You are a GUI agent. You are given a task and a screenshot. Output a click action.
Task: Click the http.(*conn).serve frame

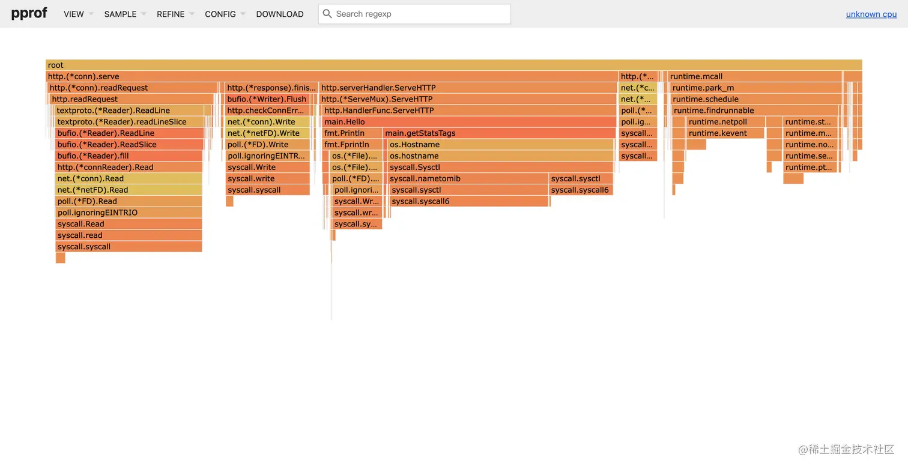[331, 76]
